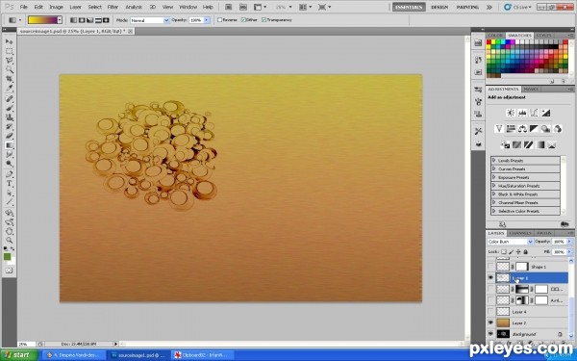Select the Clone Stamp tool

10,117
